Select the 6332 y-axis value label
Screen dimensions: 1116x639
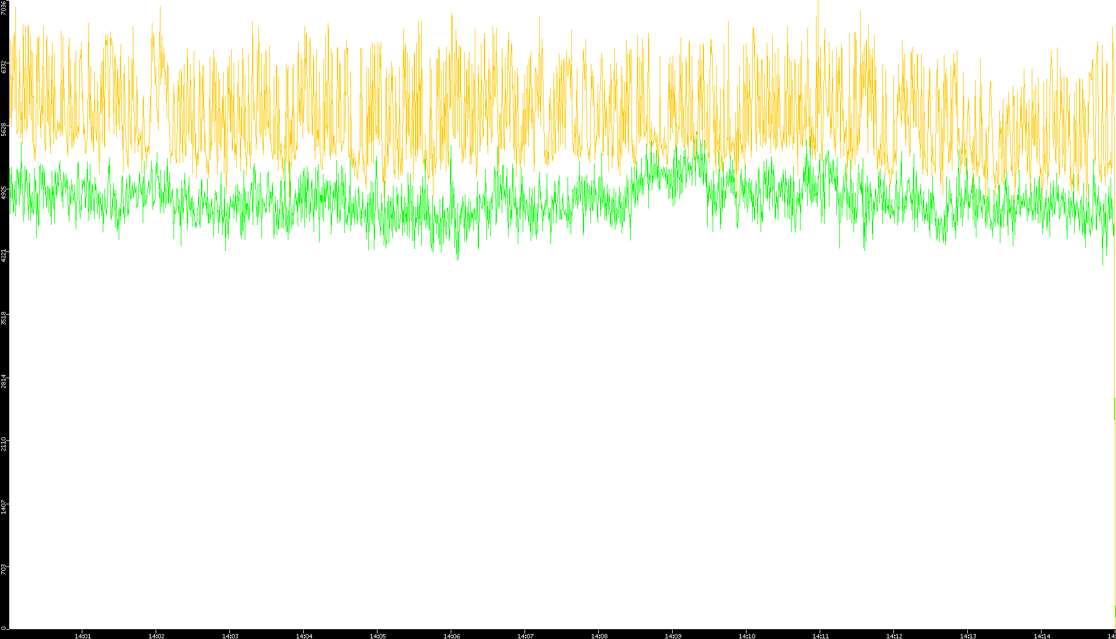pos(4,66)
